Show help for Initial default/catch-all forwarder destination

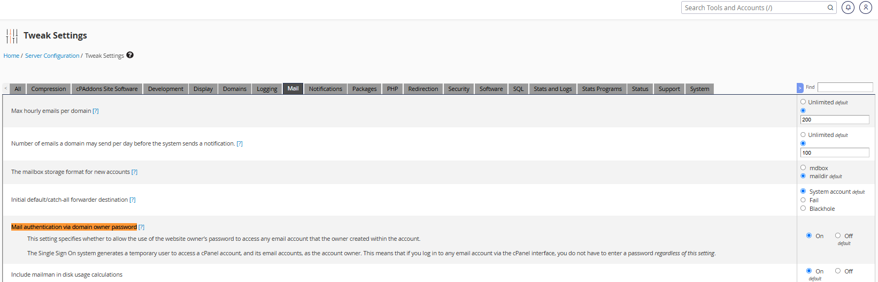pos(133,200)
